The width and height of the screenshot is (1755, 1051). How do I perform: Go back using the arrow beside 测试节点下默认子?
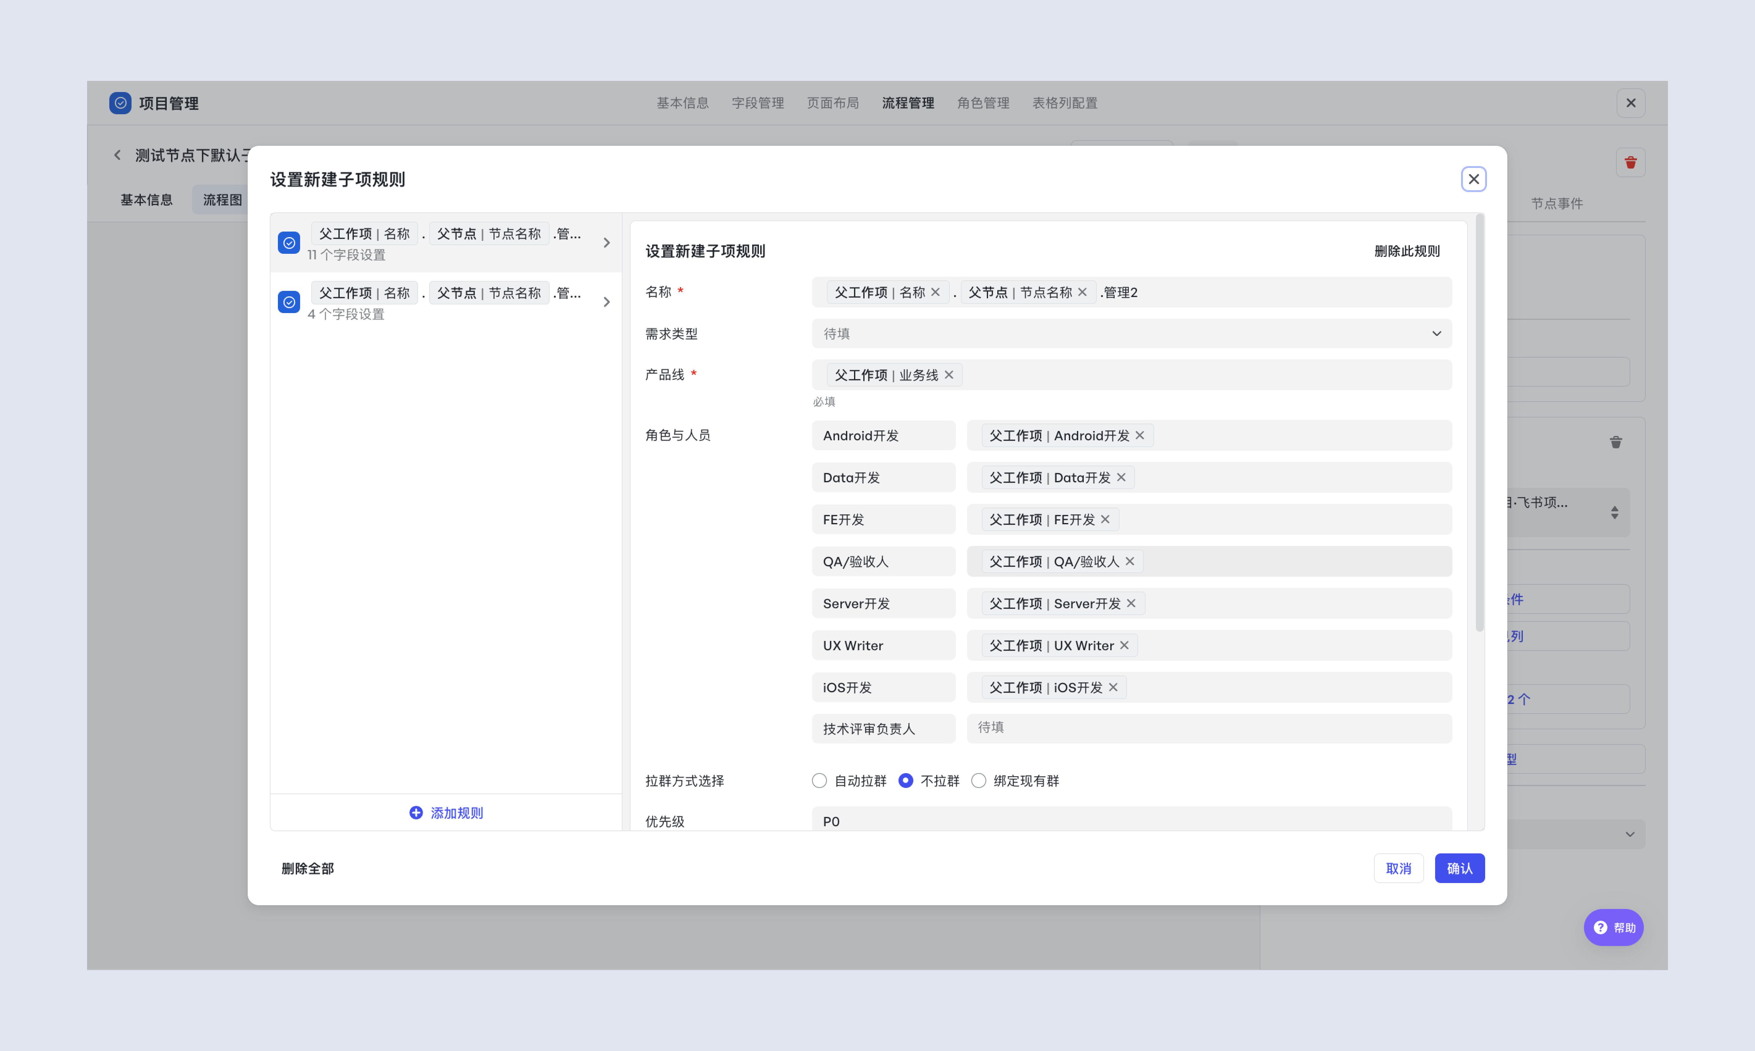pyautogui.click(x=118, y=155)
